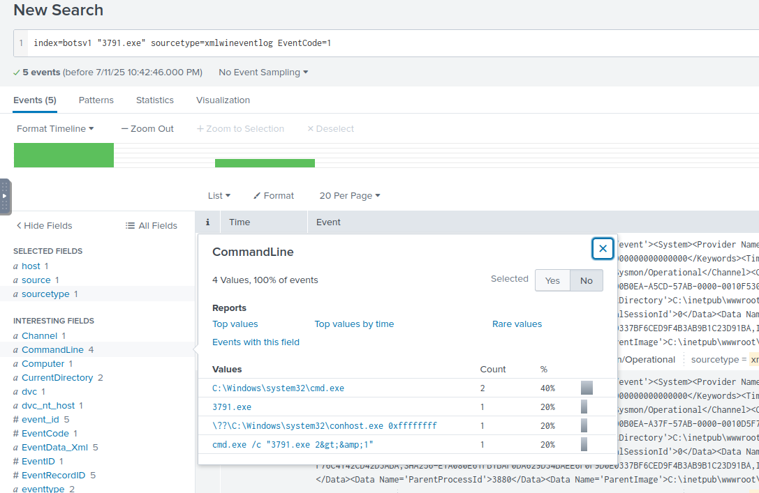Open the EventCode field details
Screen dimensions: 759x493
coord(45,434)
